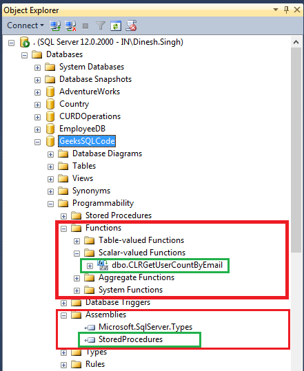Expand Database Triggers folder

63,304
